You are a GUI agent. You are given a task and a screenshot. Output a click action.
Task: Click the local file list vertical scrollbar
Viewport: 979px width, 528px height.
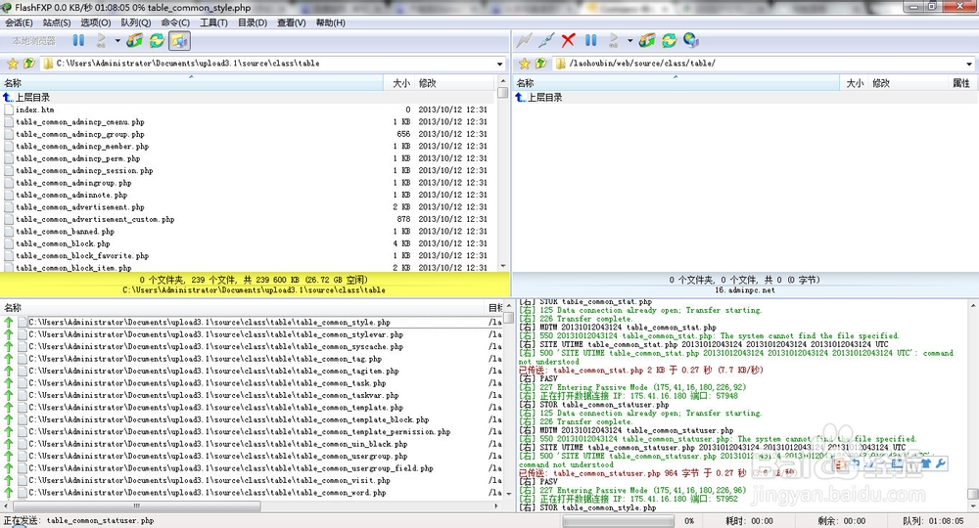click(x=502, y=174)
